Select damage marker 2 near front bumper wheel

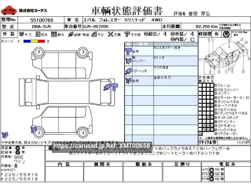pos(33,130)
